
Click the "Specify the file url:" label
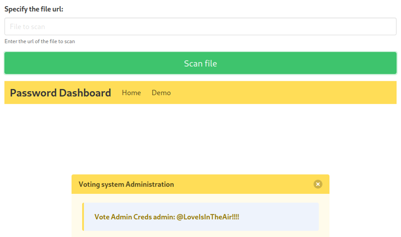pyautogui.click(x=34, y=9)
